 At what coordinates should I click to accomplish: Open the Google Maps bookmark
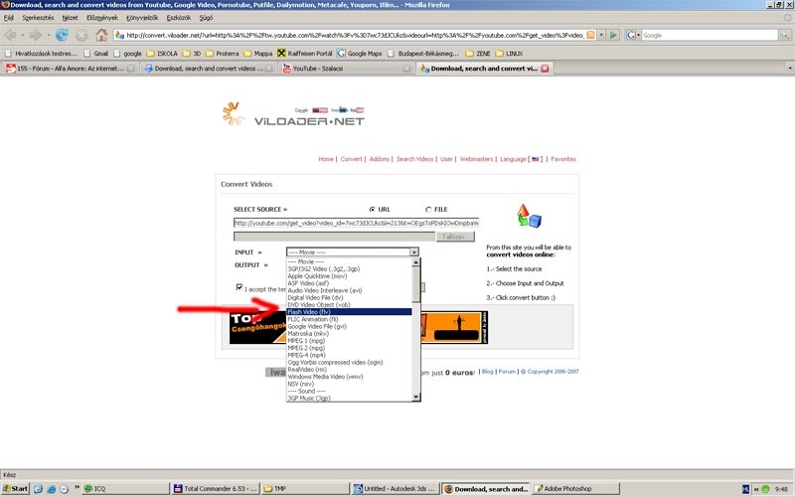360,54
